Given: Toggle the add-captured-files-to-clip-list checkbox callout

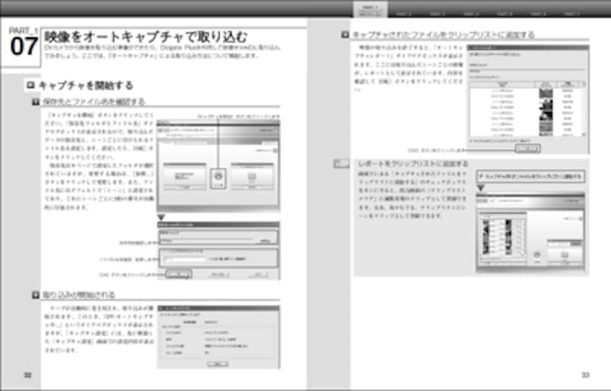Looking at the screenshot, I should tap(530, 176).
